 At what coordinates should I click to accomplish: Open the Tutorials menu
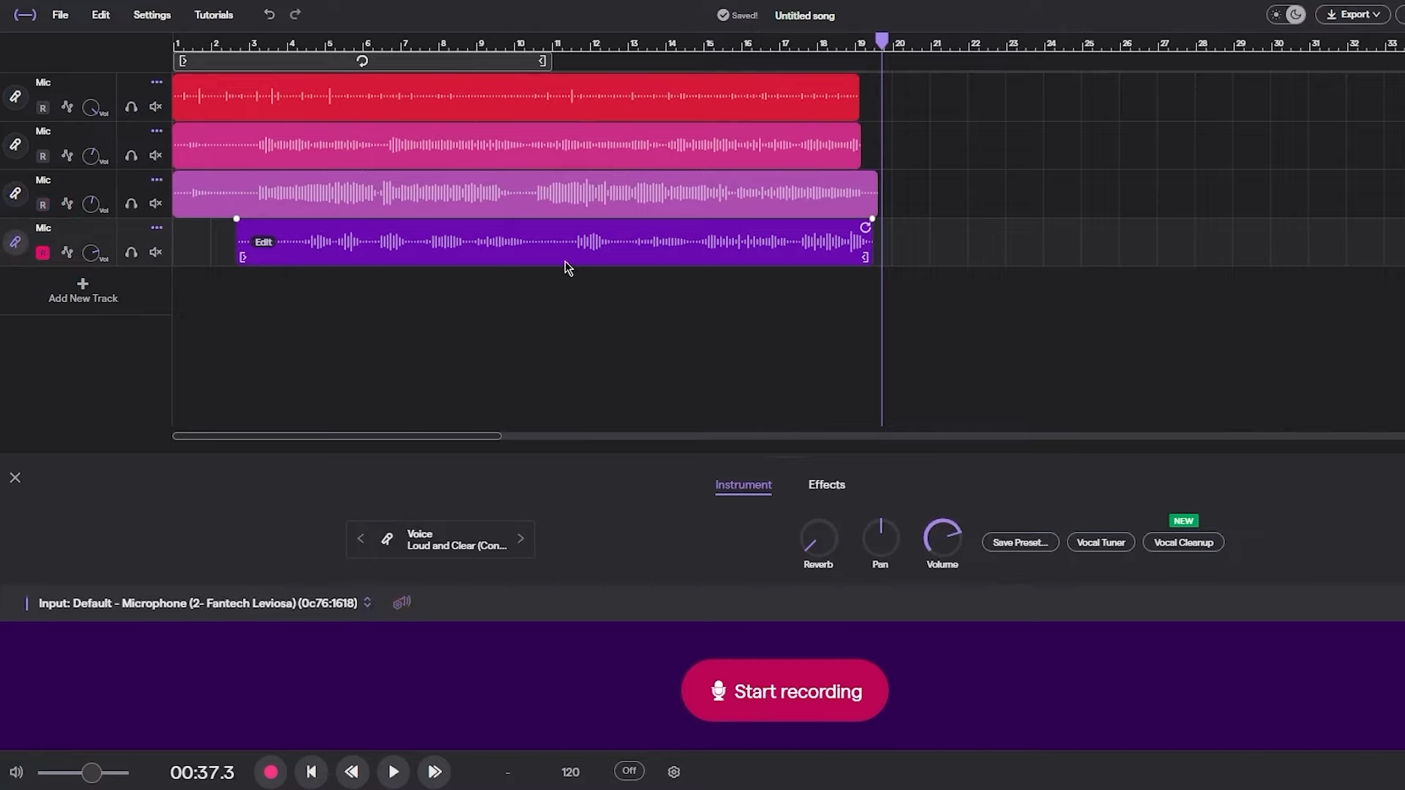tap(214, 15)
